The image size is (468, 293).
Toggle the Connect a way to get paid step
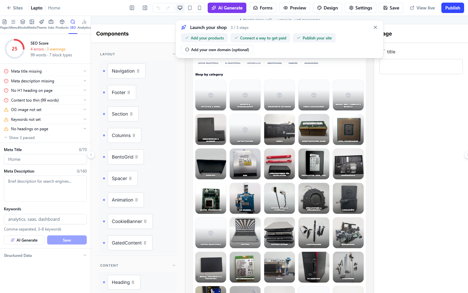click(x=260, y=38)
